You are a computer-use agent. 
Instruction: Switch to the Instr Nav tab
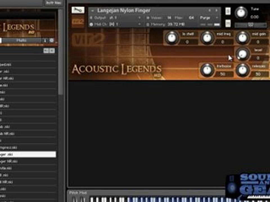[x=54, y=3]
